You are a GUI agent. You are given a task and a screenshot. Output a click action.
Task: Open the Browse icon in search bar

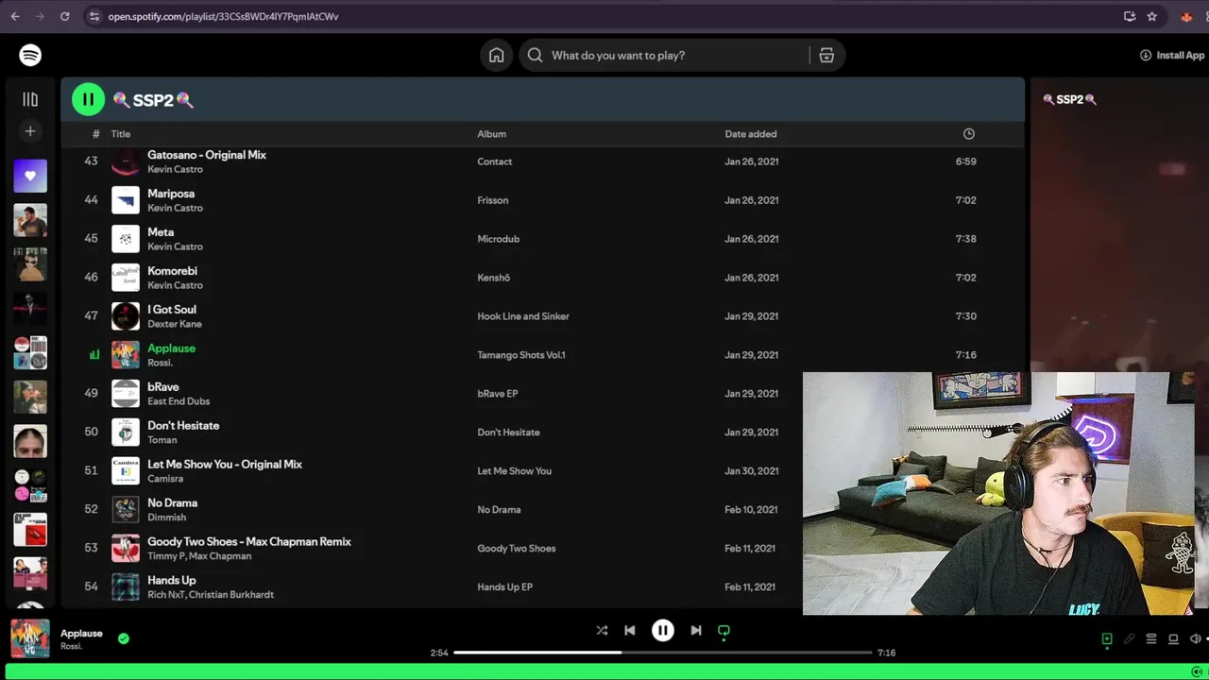coord(826,55)
